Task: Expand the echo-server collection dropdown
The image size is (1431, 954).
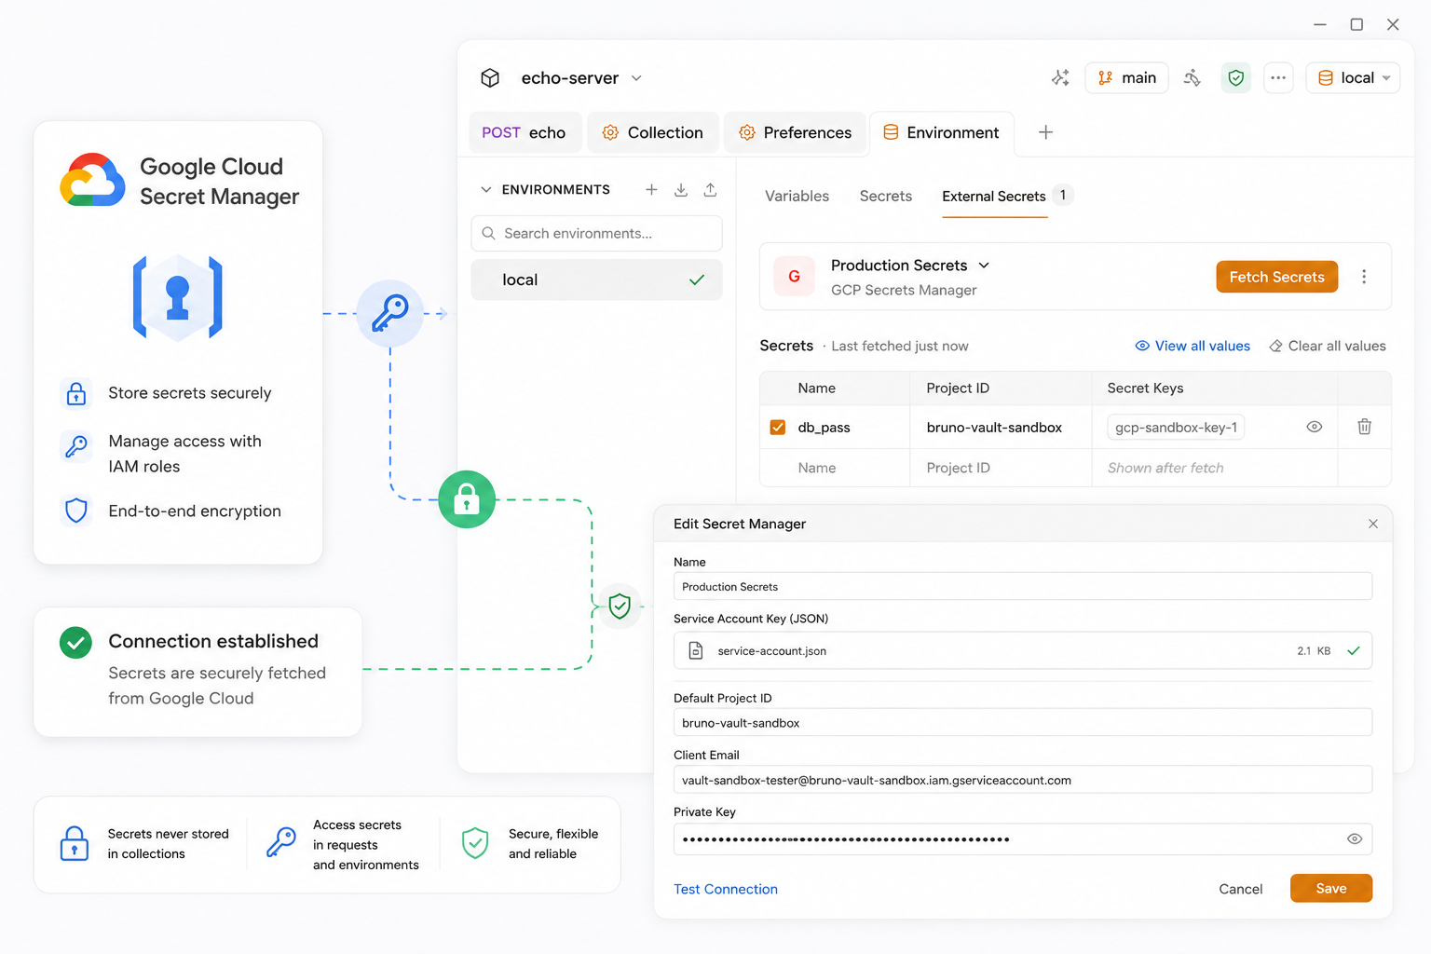Action: pos(636,78)
